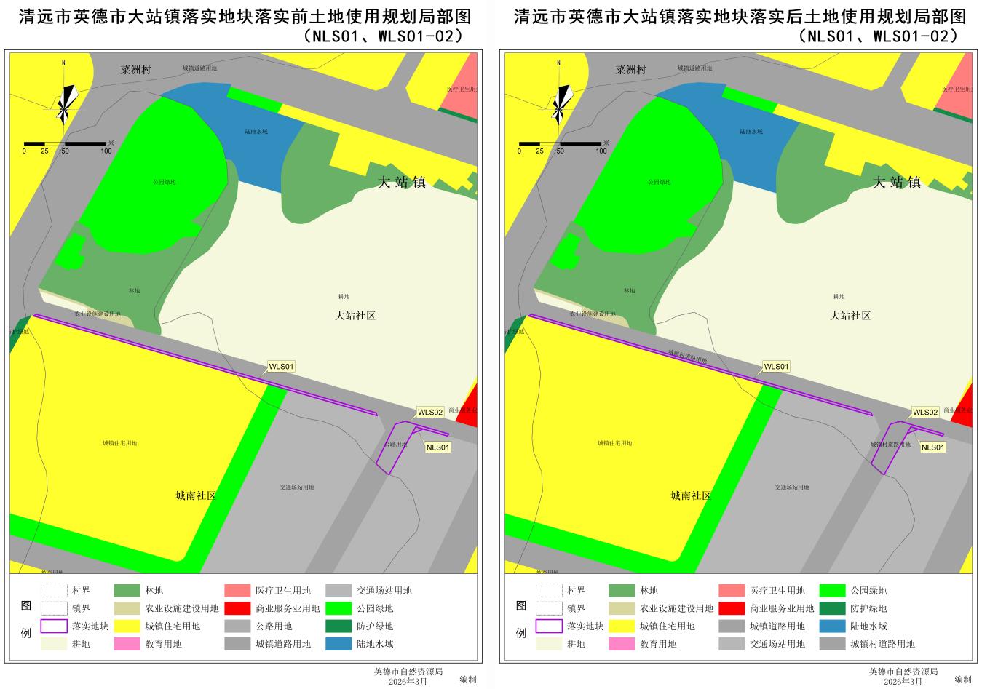Click the 菜洲村 label on the left map
The height and width of the screenshot is (689, 982).
point(135,70)
